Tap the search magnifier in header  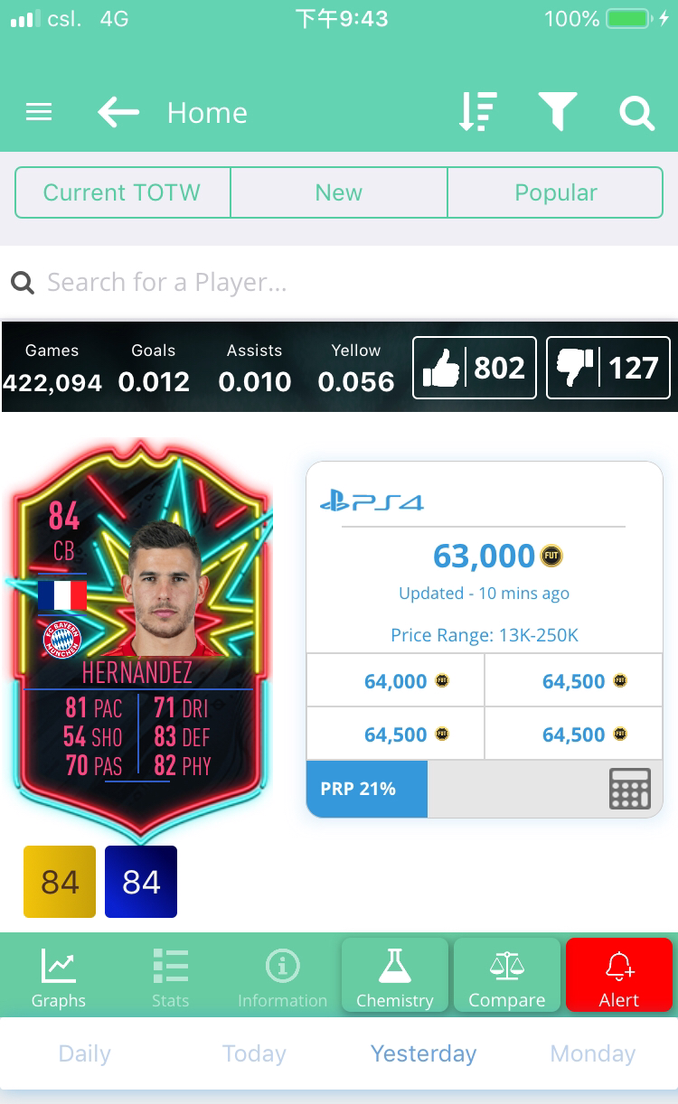[636, 113]
